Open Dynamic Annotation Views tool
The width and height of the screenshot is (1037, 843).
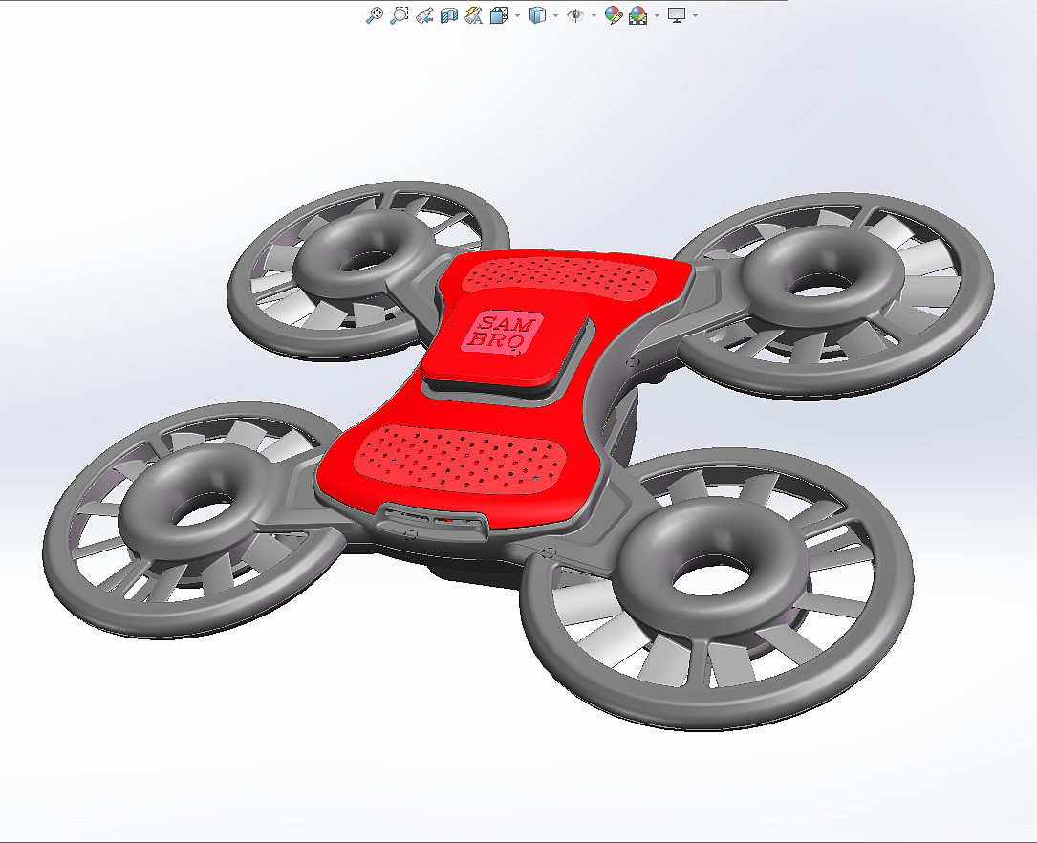point(473,15)
